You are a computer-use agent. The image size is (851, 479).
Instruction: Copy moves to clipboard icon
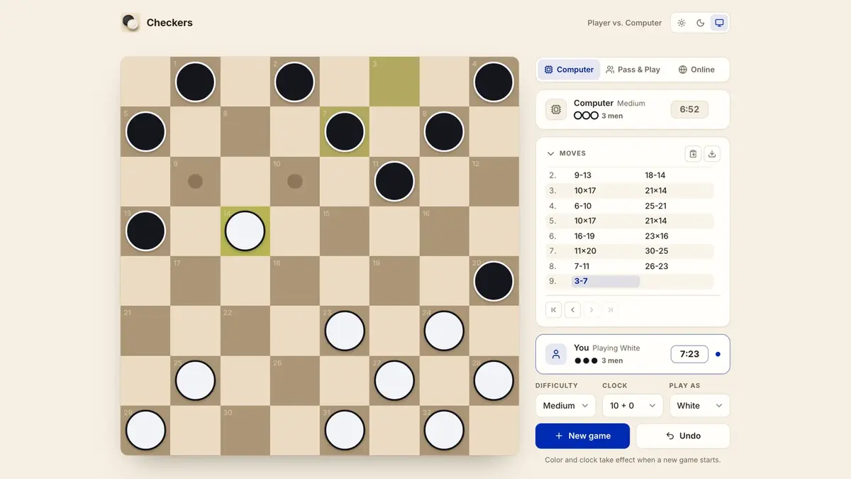pyautogui.click(x=694, y=153)
